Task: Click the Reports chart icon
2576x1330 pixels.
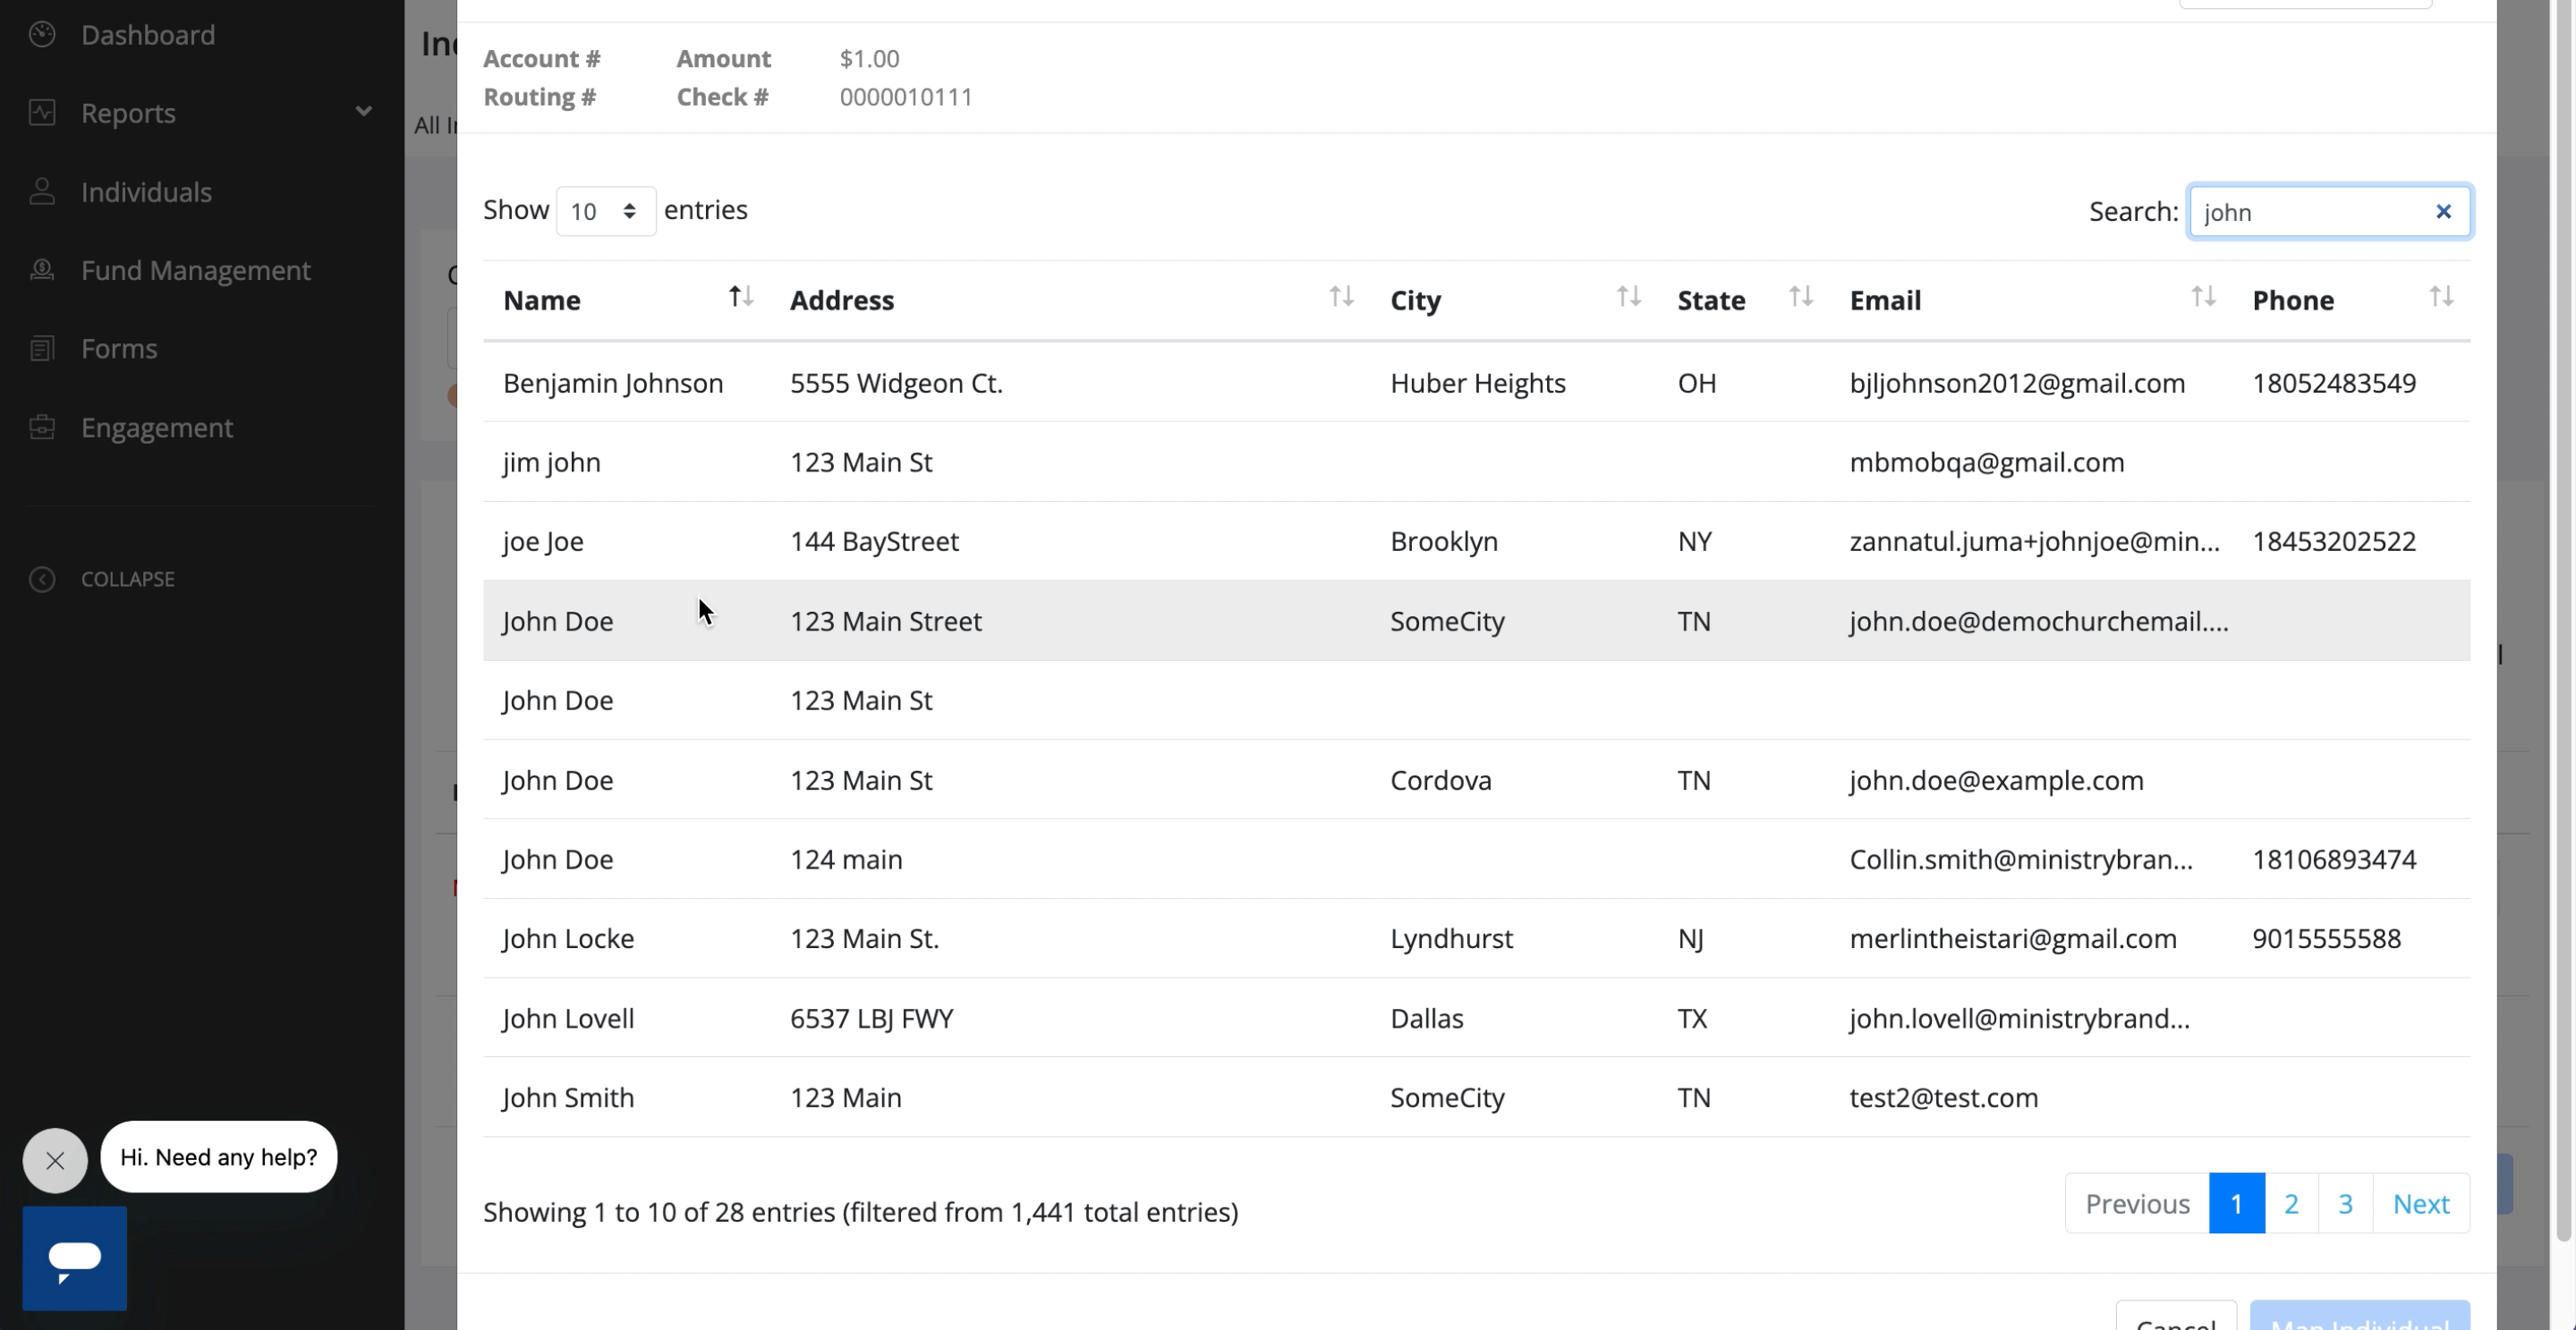Action: tap(42, 113)
